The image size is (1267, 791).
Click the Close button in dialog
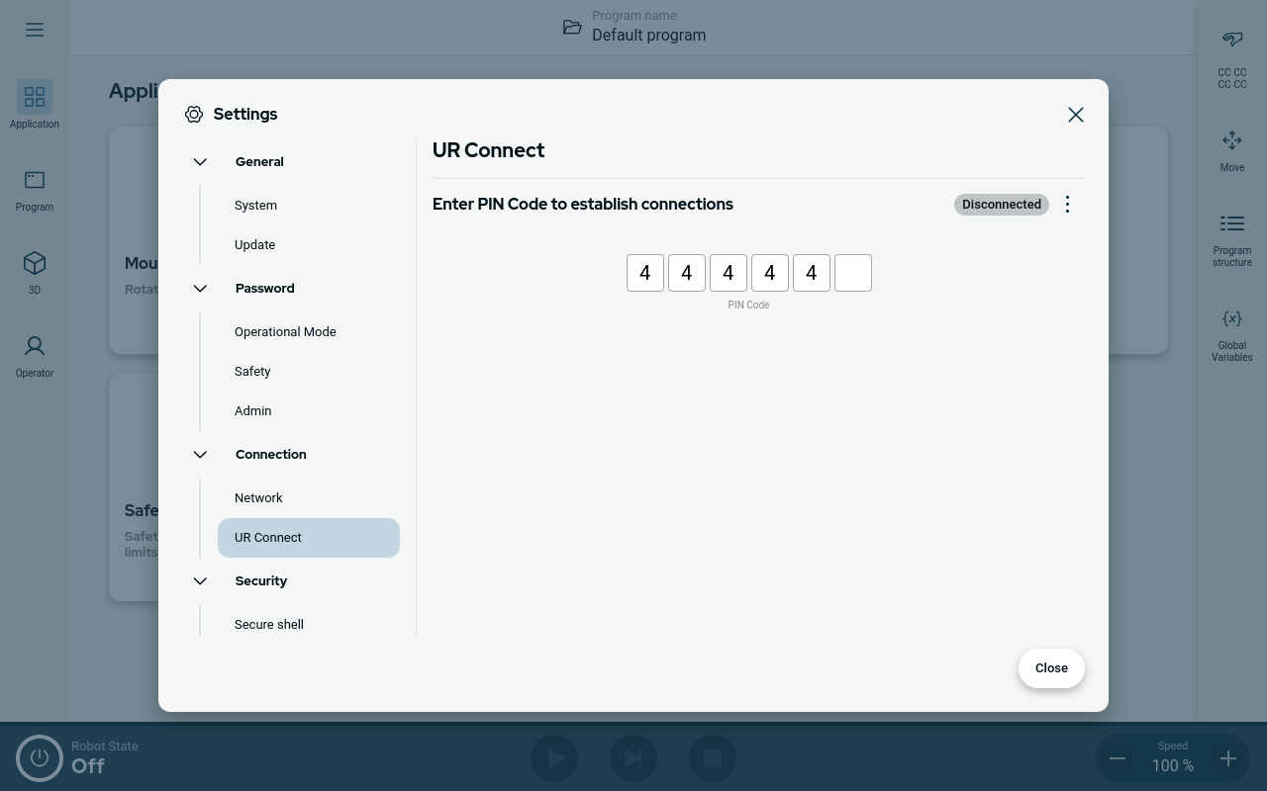(x=1051, y=667)
